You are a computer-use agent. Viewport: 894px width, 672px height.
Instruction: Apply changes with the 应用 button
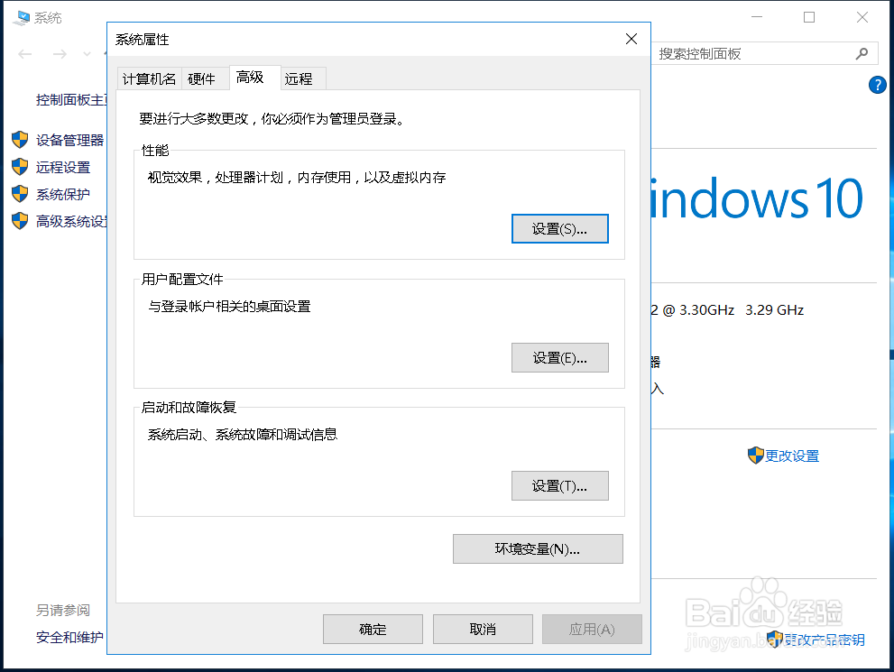[x=592, y=629]
